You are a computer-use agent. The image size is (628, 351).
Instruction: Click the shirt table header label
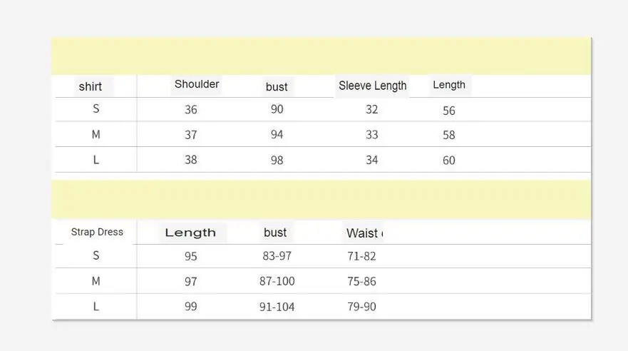pos(90,86)
